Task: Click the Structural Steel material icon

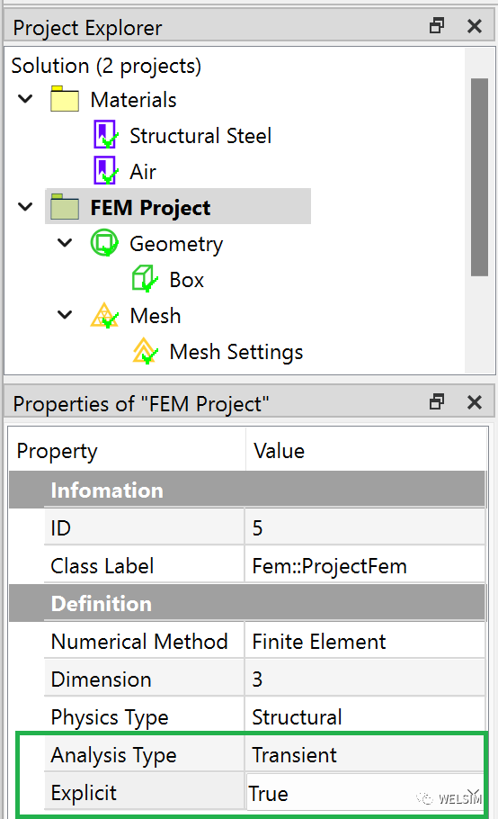Action: click(106, 135)
